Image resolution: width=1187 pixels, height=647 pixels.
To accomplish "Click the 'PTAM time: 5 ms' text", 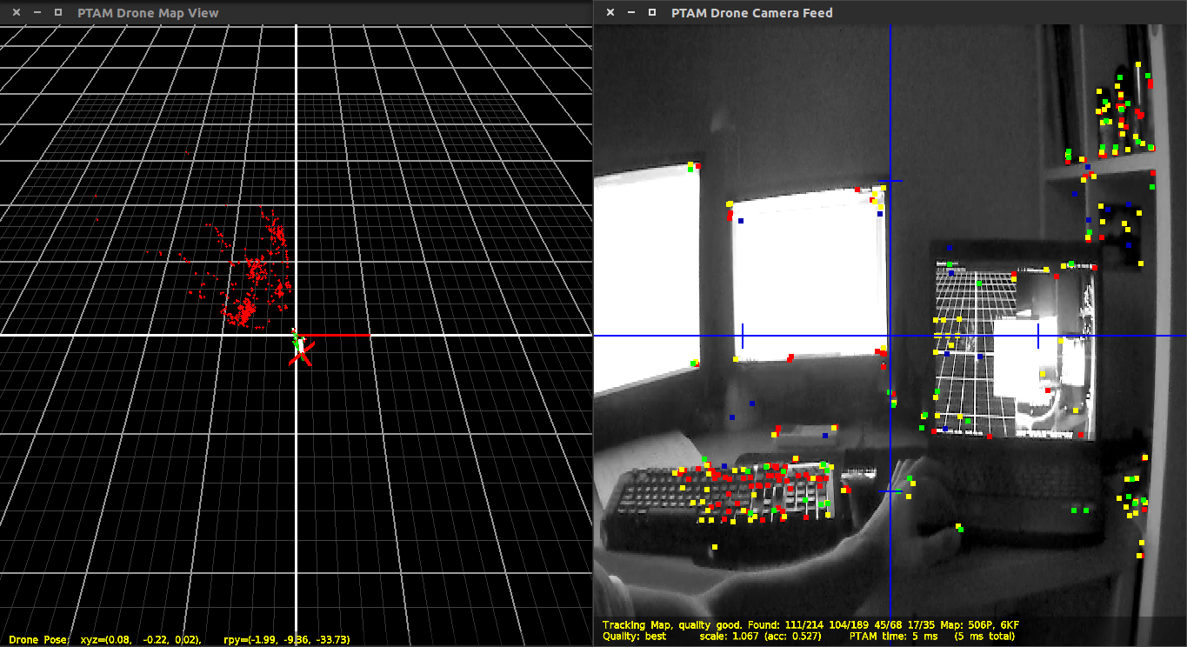I will tap(896, 637).
